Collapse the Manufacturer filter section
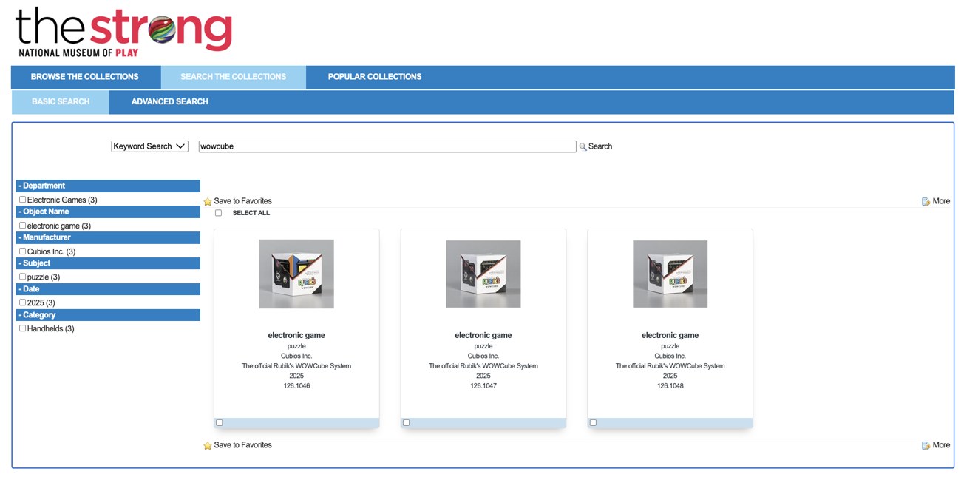Image resolution: width=961 pixels, height=480 pixels. pyautogui.click(x=108, y=237)
